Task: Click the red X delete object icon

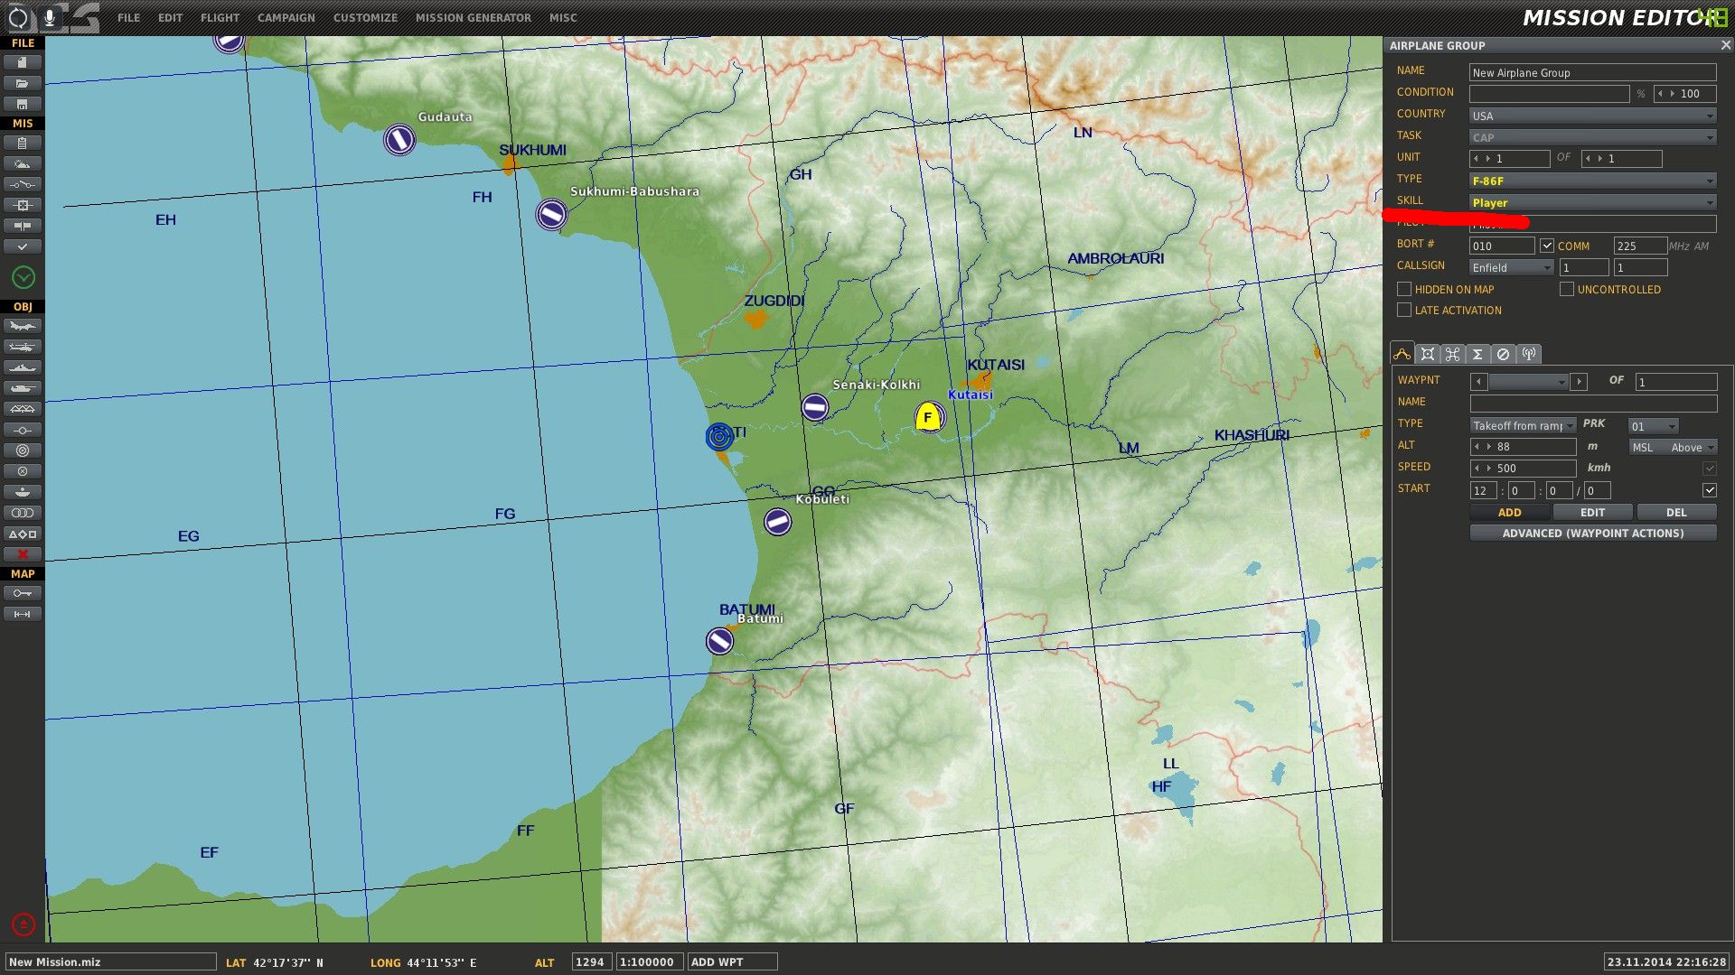Action: pyautogui.click(x=23, y=554)
